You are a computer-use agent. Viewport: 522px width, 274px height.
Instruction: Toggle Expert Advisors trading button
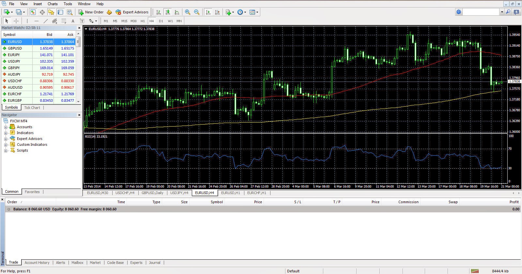[132, 12]
